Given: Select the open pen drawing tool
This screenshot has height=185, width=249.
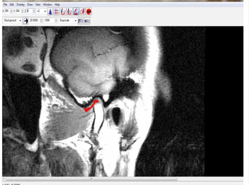Looking at the screenshot, I should click(63, 11).
